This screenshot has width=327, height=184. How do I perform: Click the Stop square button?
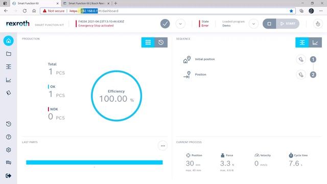click(269, 24)
